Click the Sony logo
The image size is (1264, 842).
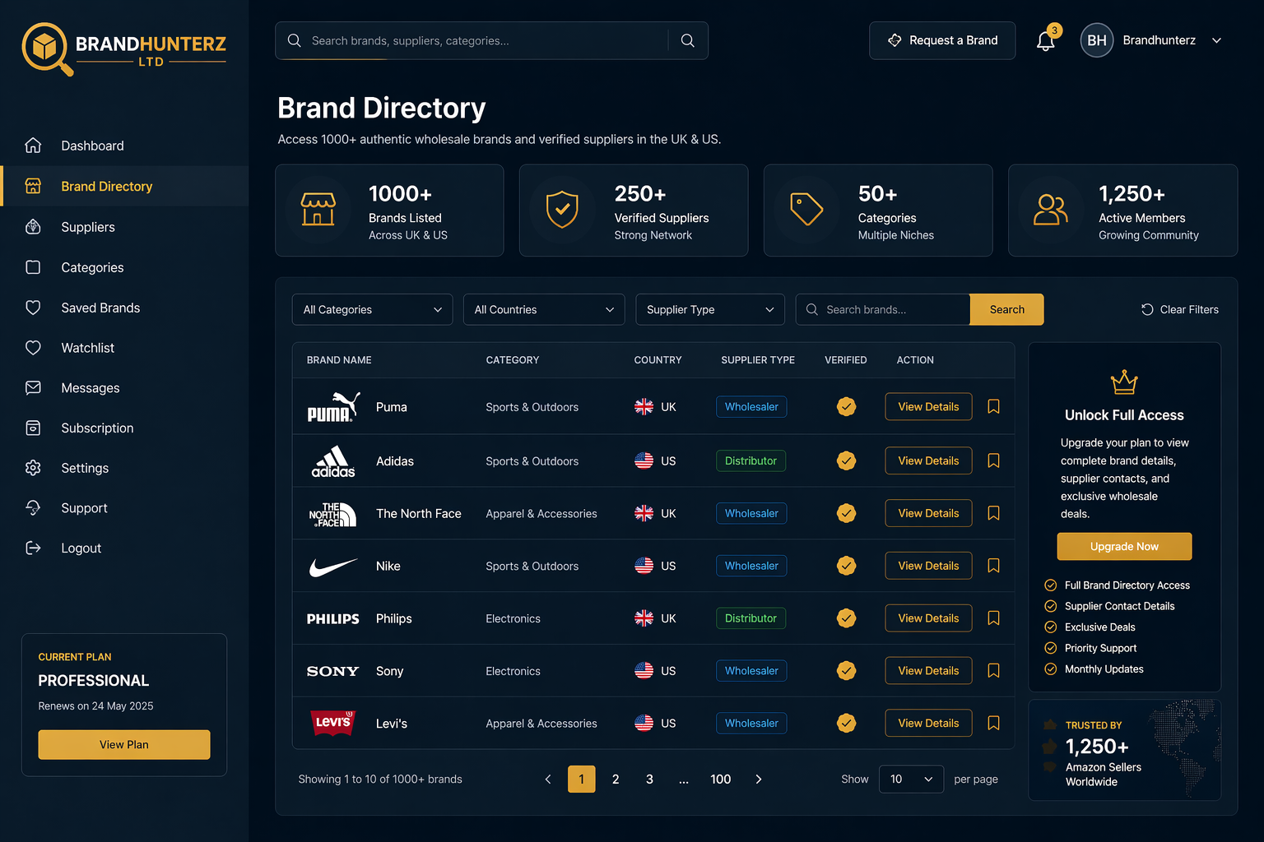pos(333,671)
